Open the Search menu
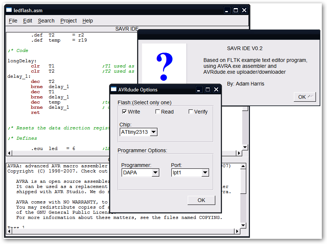The image size is (327, 244). pyautogui.click(x=46, y=21)
